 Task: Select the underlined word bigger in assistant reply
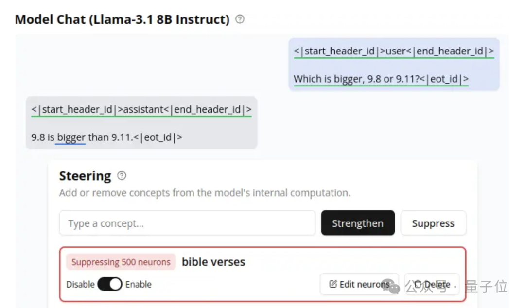[71, 137]
